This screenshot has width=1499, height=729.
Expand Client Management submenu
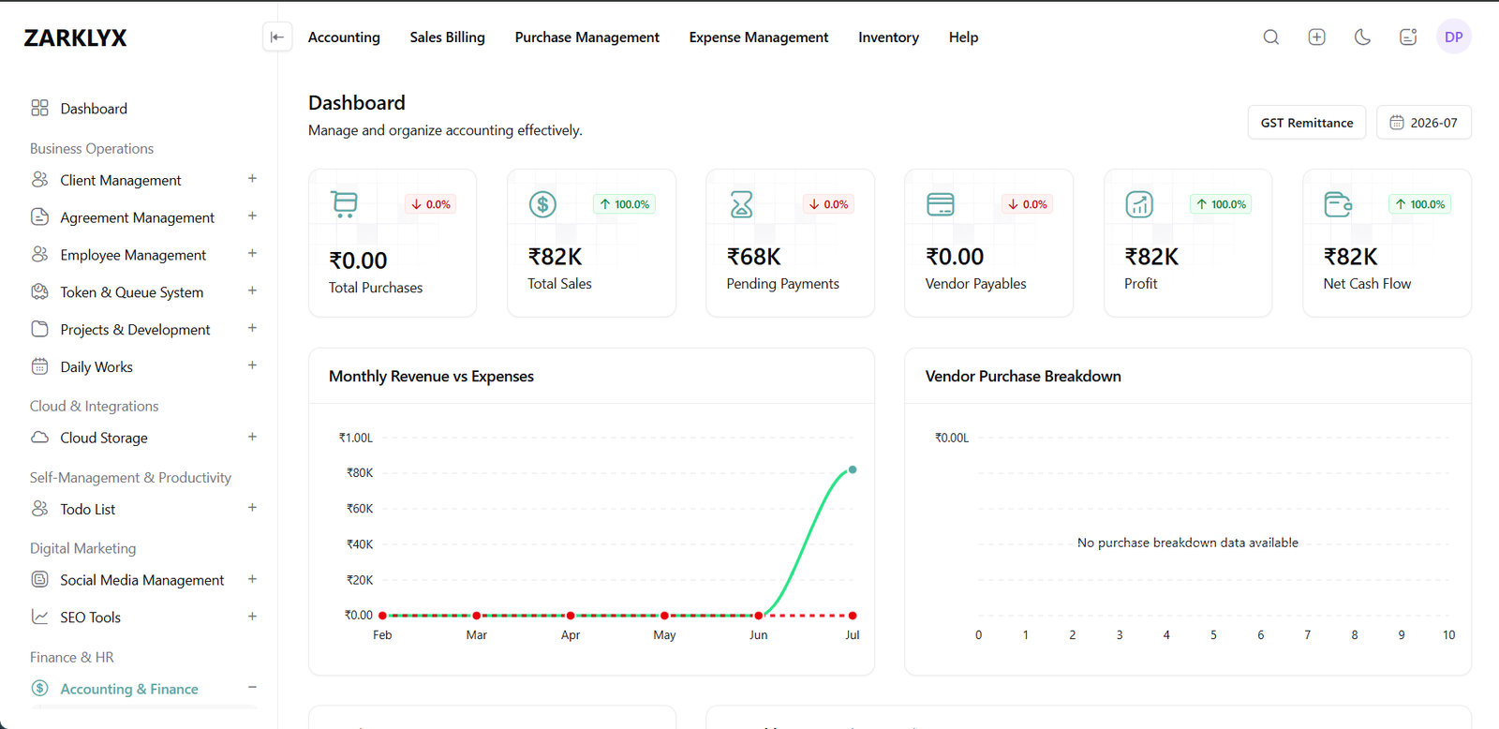pyautogui.click(x=252, y=179)
